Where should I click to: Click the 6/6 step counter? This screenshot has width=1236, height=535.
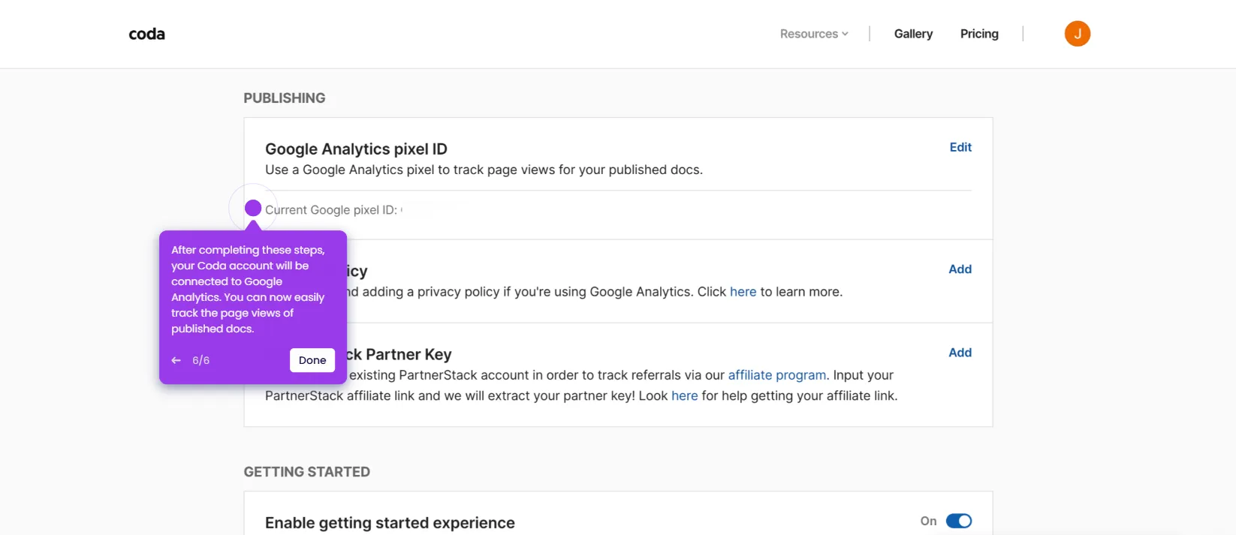pos(200,360)
